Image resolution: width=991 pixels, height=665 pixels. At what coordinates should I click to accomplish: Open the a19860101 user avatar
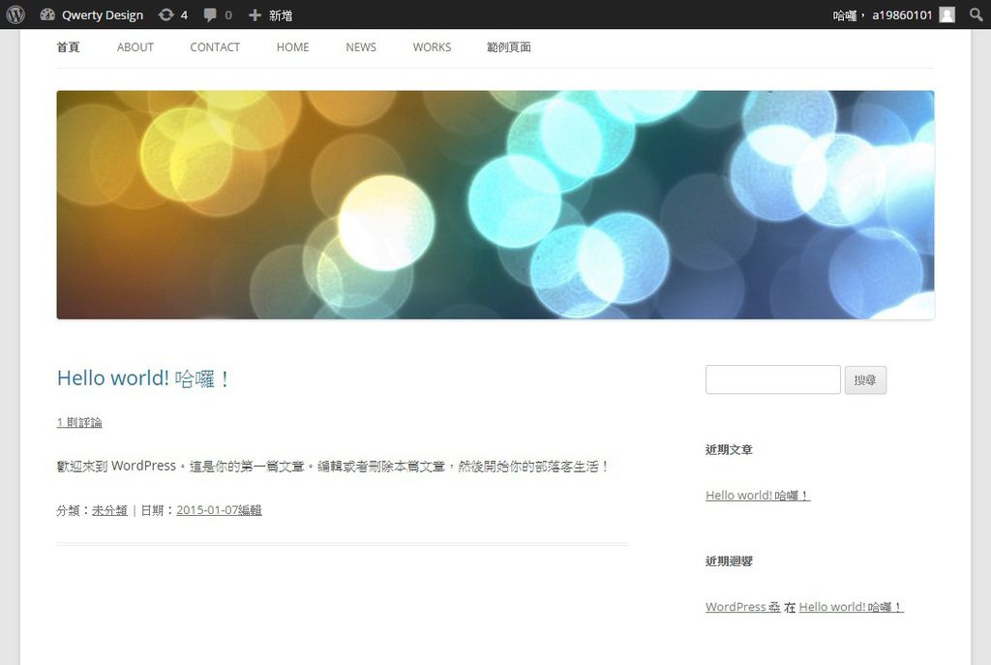pyautogui.click(x=946, y=15)
